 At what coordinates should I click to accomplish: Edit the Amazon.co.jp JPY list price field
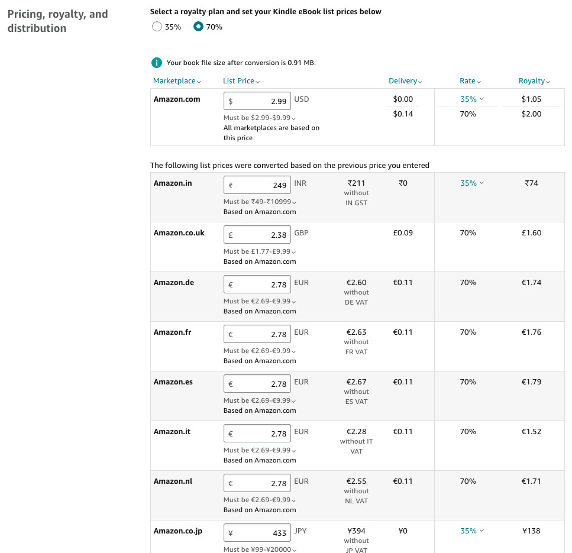[x=257, y=532]
